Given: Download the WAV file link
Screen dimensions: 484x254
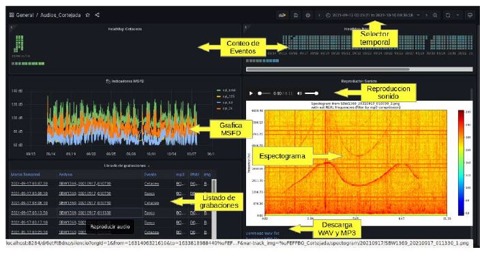Looking at the screenshot, I should point(262,234).
